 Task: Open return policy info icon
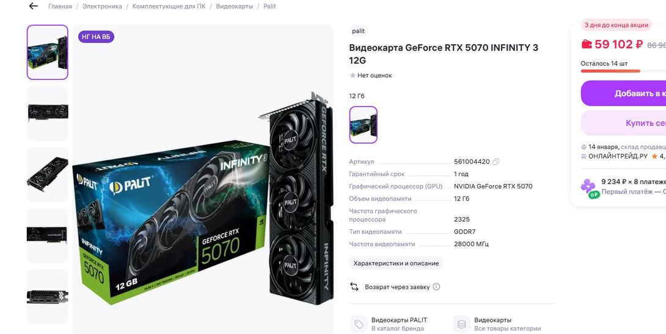pyautogui.click(x=436, y=286)
